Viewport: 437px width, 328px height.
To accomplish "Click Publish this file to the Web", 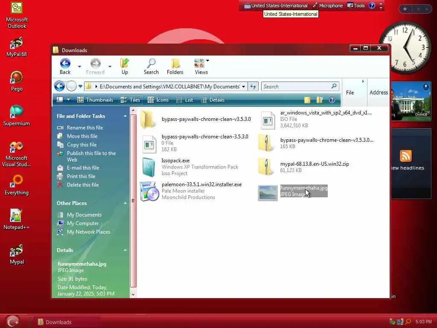I will (x=91, y=156).
